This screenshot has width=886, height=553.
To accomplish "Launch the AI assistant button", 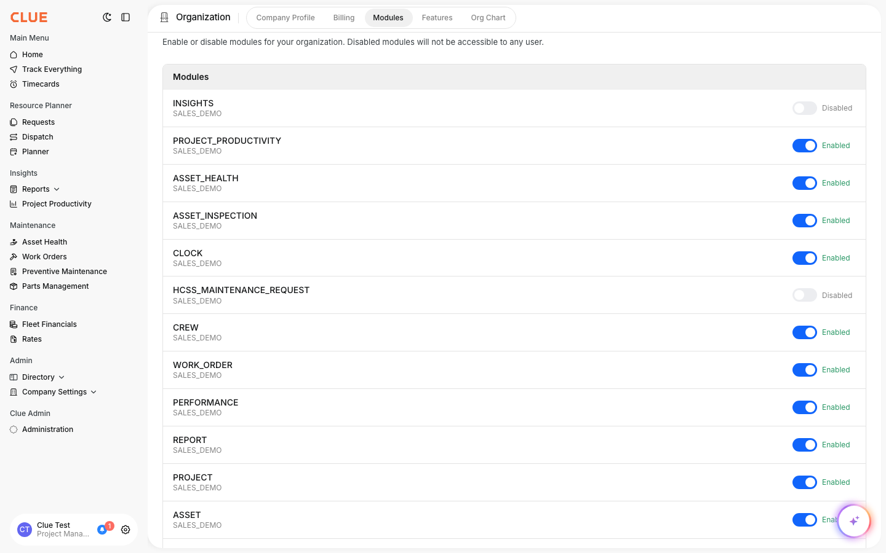I will point(854,520).
